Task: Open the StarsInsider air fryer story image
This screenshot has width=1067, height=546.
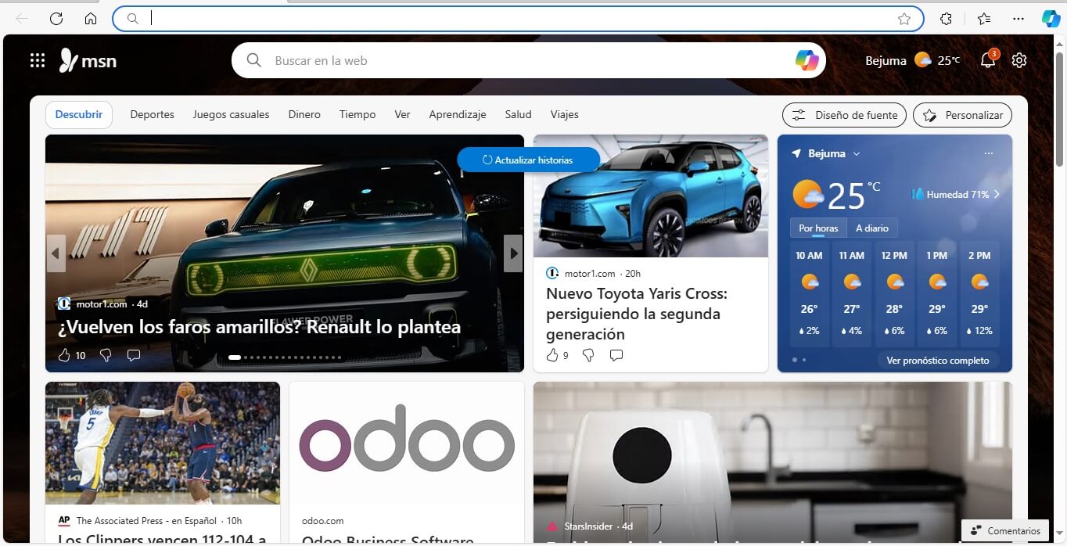Action: [773, 462]
